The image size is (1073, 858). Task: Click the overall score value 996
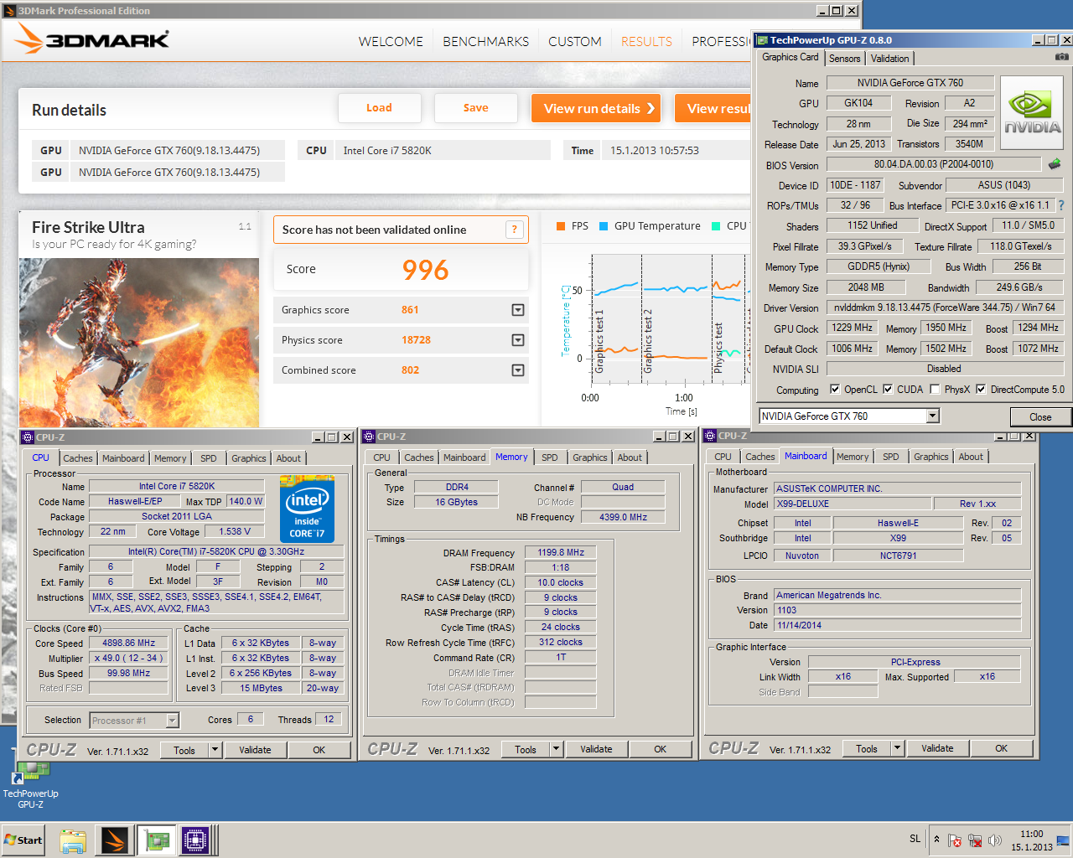click(425, 270)
